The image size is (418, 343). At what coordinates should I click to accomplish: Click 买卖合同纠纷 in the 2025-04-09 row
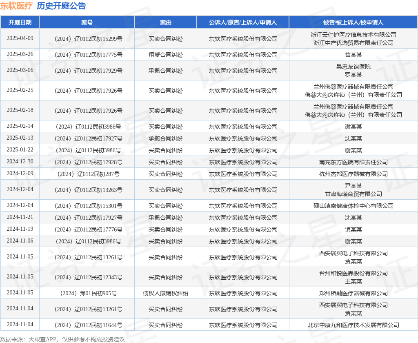(166, 39)
